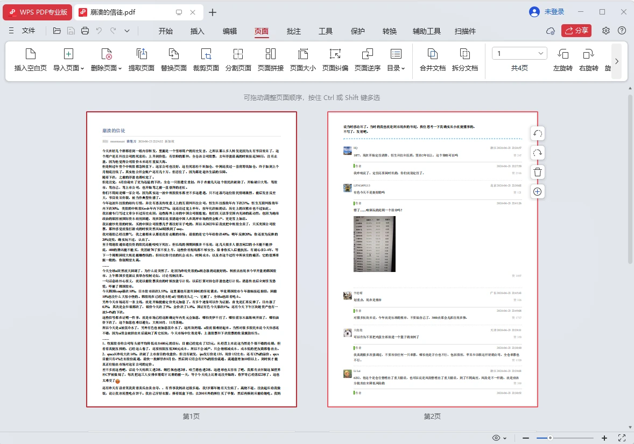The height and width of the screenshot is (444, 634).
Task: Open a new tab with plus button
Action: point(212,12)
